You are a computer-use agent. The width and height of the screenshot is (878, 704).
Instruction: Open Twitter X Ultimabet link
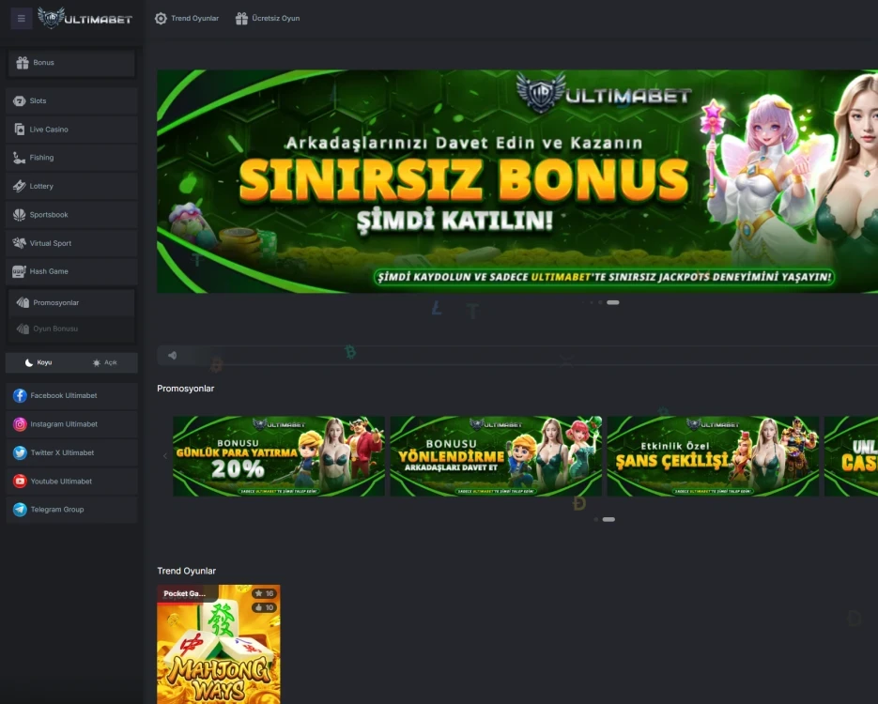pos(71,452)
